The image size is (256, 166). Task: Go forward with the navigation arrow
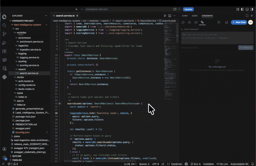(82, 9)
